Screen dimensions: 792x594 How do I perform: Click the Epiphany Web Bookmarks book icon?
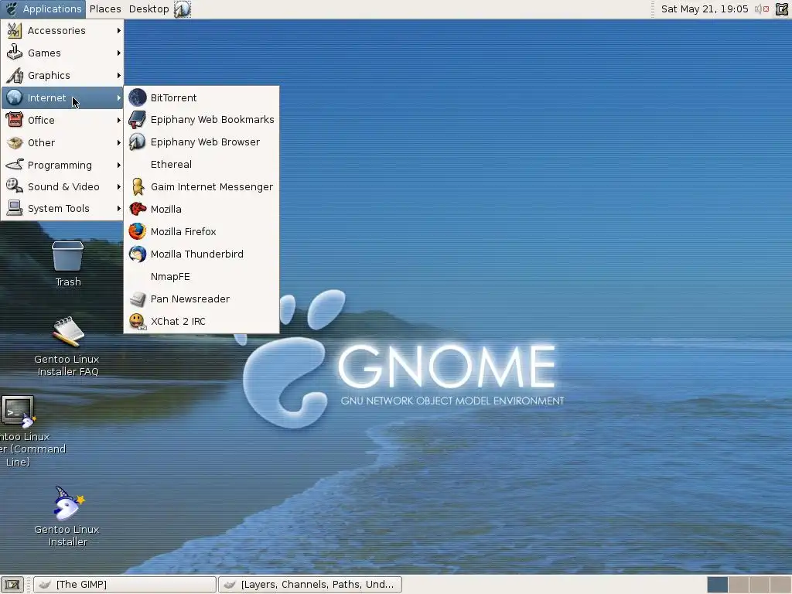(138, 120)
